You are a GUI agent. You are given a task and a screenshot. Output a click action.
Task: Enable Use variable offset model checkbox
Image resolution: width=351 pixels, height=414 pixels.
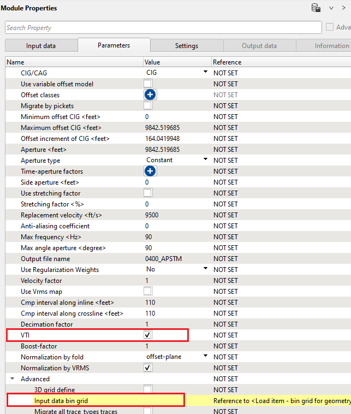coord(148,84)
